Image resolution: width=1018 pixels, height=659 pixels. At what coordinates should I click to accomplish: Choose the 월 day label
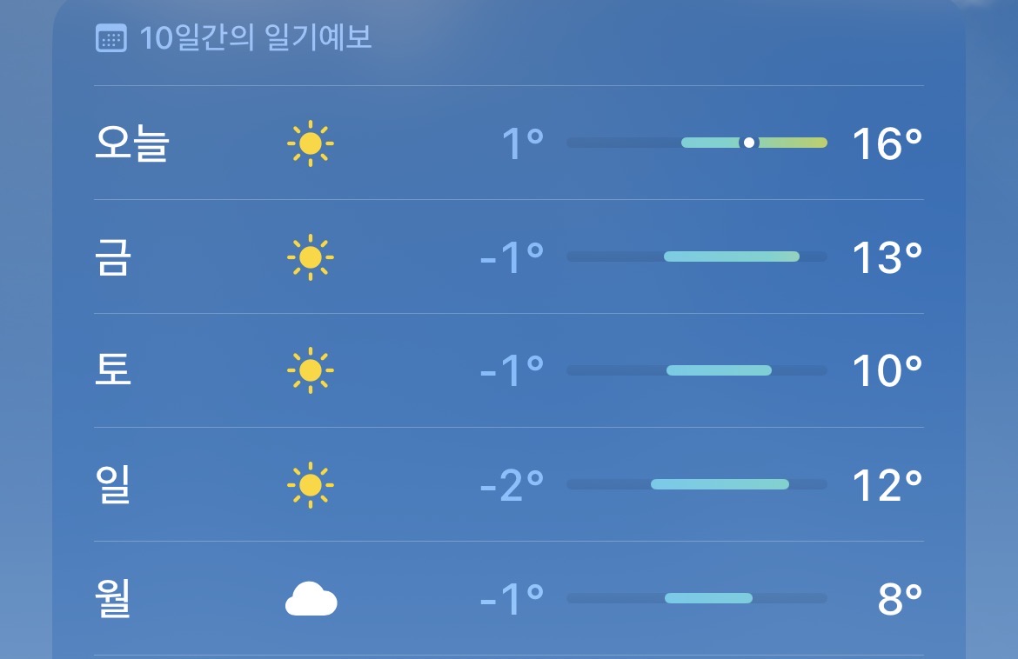tap(112, 599)
